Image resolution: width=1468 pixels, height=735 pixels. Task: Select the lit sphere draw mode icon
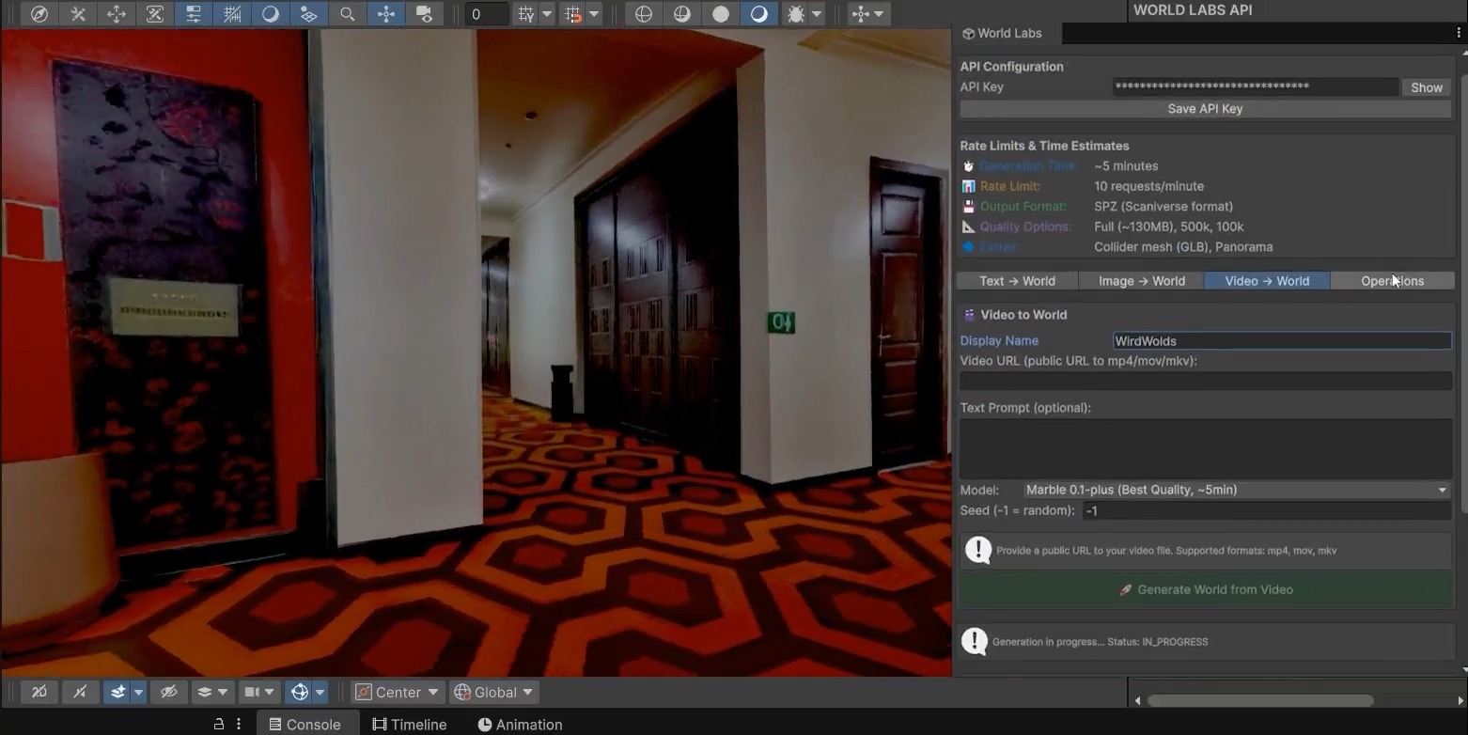coord(759,14)
